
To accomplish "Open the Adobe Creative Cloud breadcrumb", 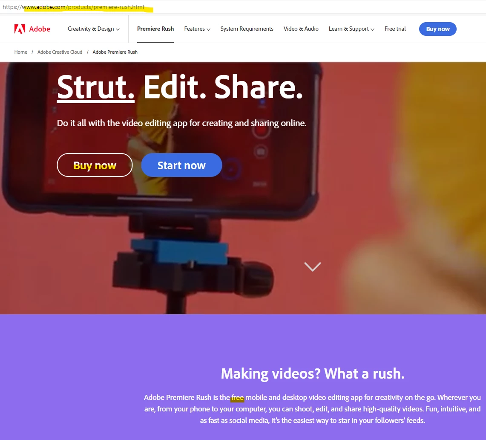I will tap(60, 52).
